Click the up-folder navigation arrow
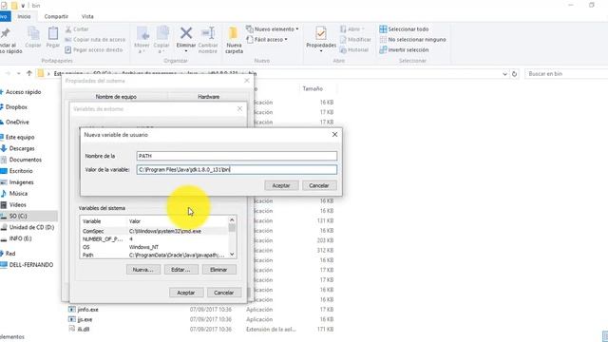 pyautogui.click(x=29, y=73)
